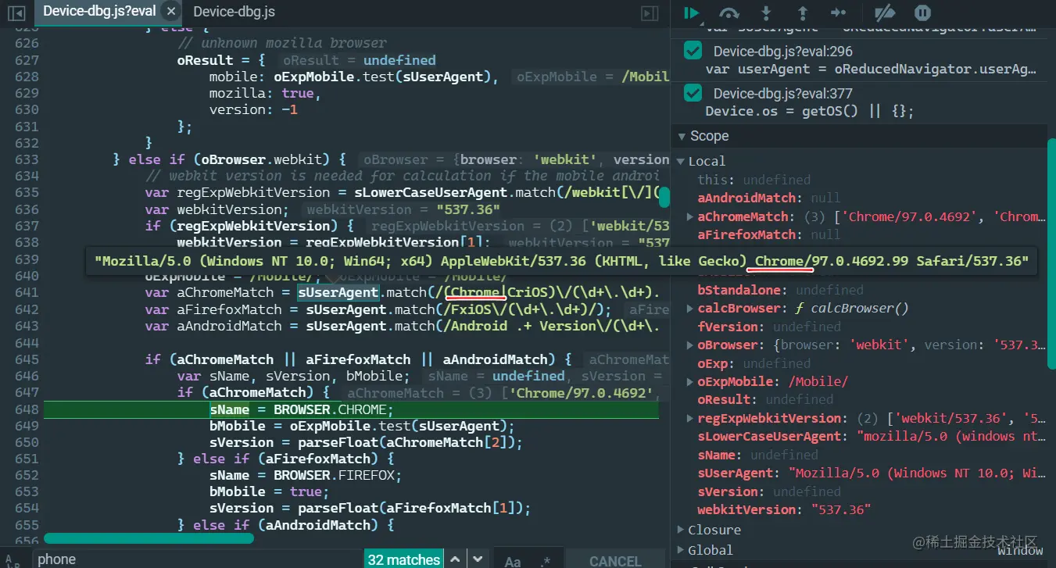Click the Step button
The image size is (1056, 568).
click(839, 13)
